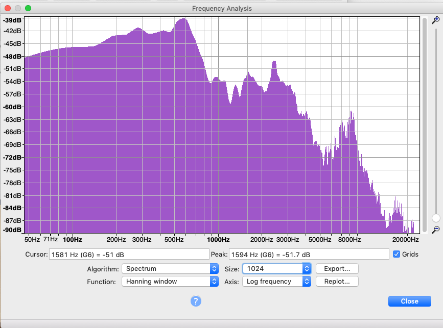The image size is (443, 328).
Task: Click the red window close button
Action: point(8,8)
